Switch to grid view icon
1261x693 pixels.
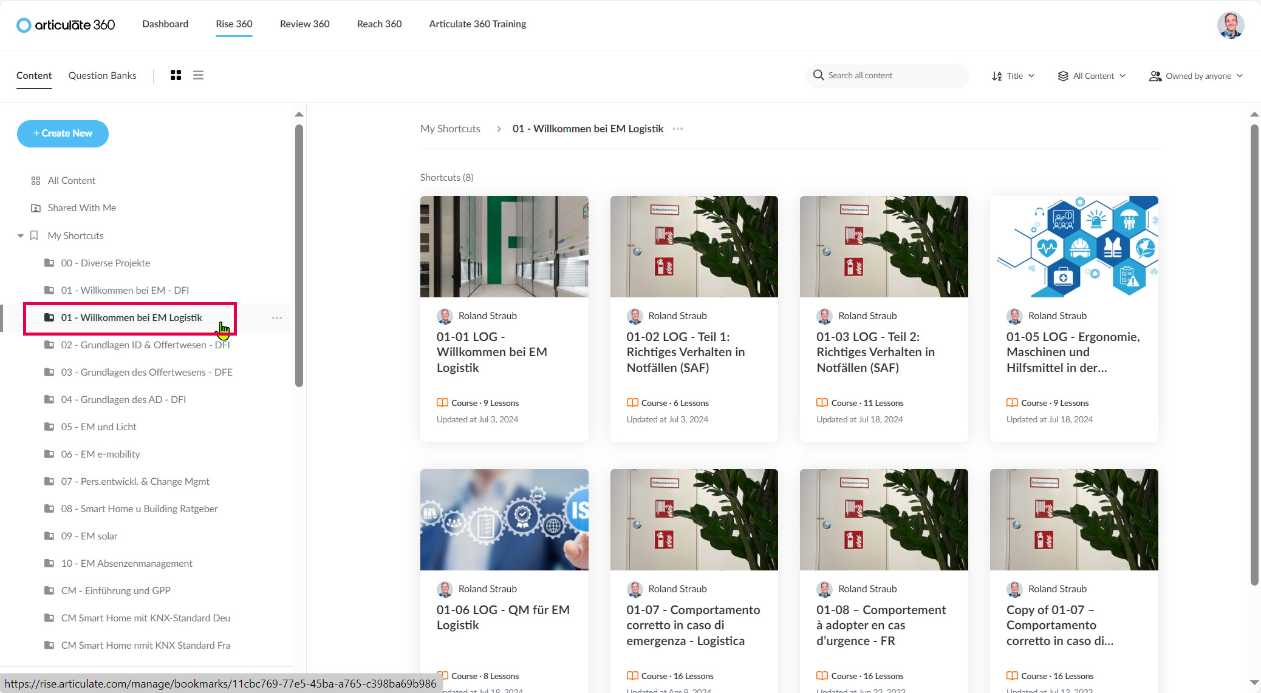pyautogui.click(x=176, y=75)
